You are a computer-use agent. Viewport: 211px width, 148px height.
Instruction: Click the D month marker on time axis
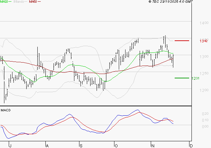point(191,146)
